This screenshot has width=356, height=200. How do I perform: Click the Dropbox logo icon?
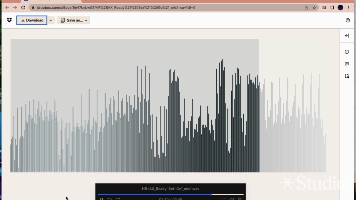(x=9, y=20)
